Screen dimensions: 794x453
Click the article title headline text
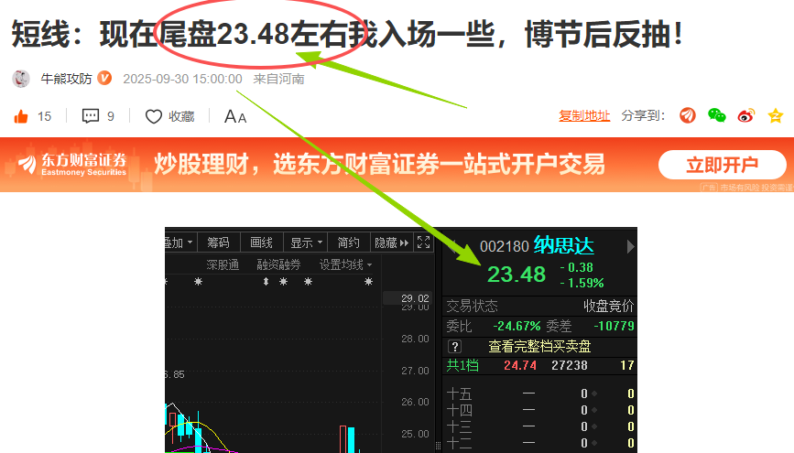click(347, 35)
